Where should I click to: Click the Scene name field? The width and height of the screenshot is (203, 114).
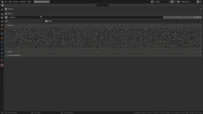(x=161, y=2)
